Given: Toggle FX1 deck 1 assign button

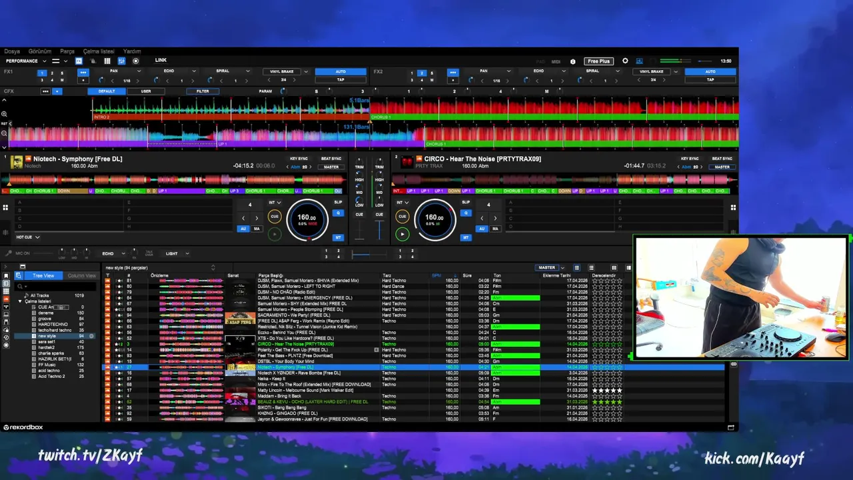Looking at the screenshot, I should click(x=42, y=73).
